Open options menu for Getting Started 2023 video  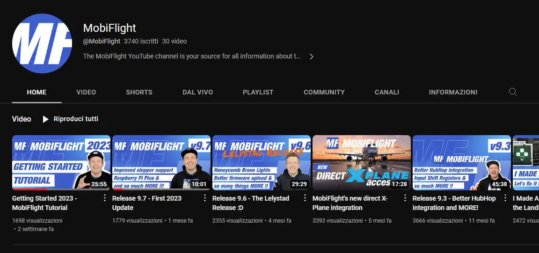pyautogui.click(x=105, y=198)
